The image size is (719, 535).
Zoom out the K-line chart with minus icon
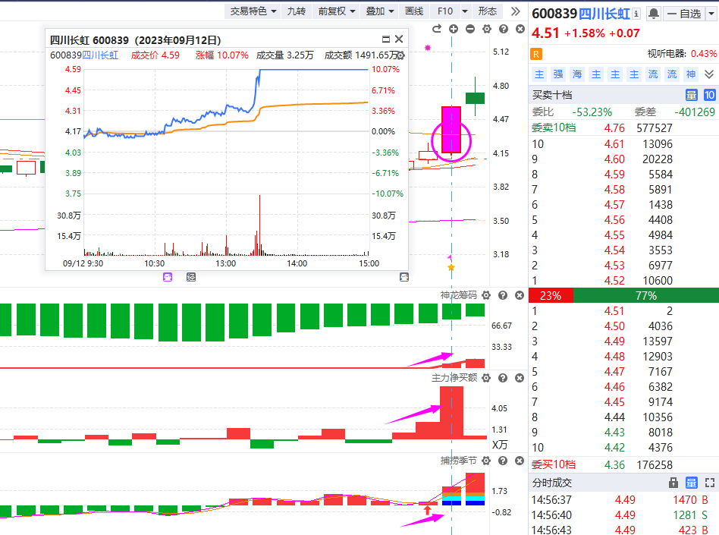pyautogui.click(x=470, y=29)
